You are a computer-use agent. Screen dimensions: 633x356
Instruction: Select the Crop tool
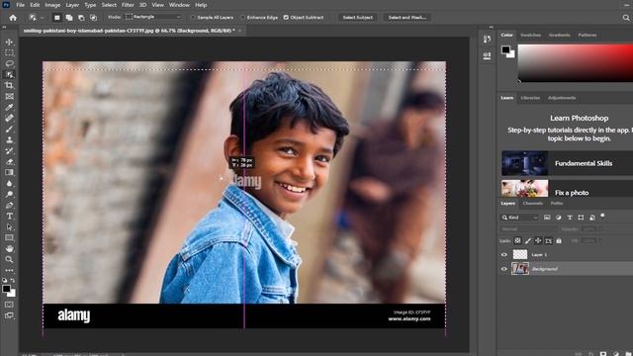9,86
